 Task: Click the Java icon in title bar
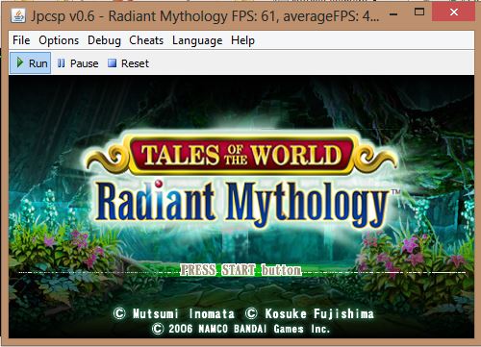(x=18, y=15)
